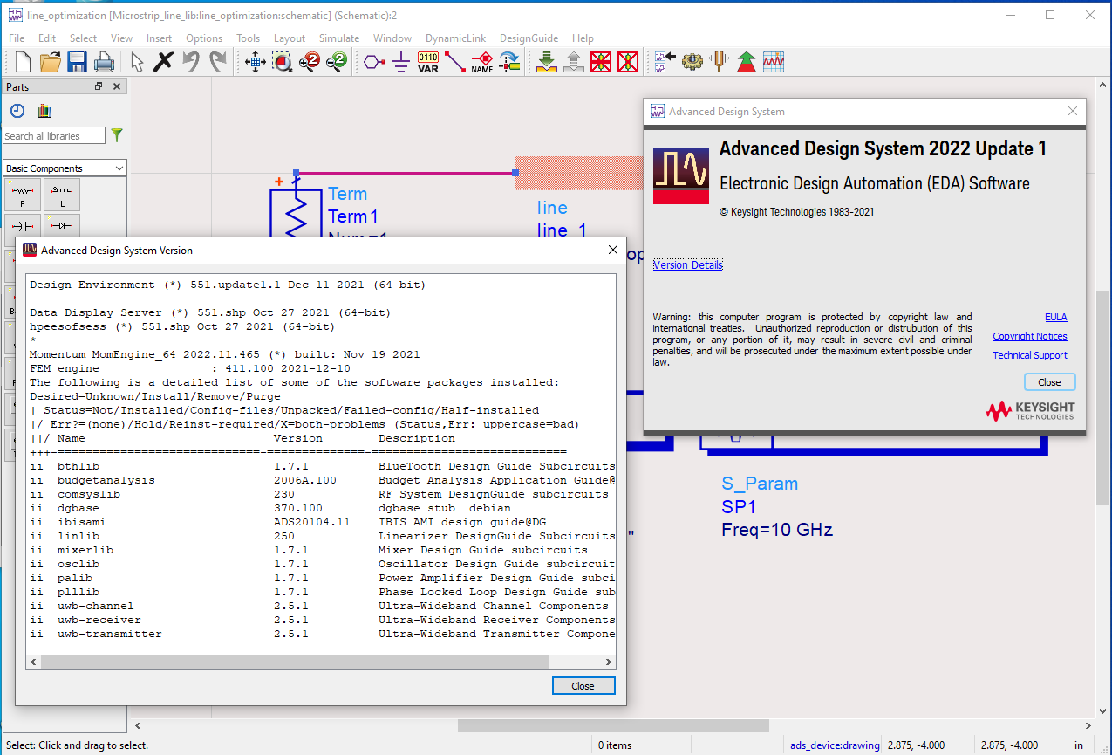
Task: Open the Basic Components palette dropdown
Action: [x=65, y=168]
